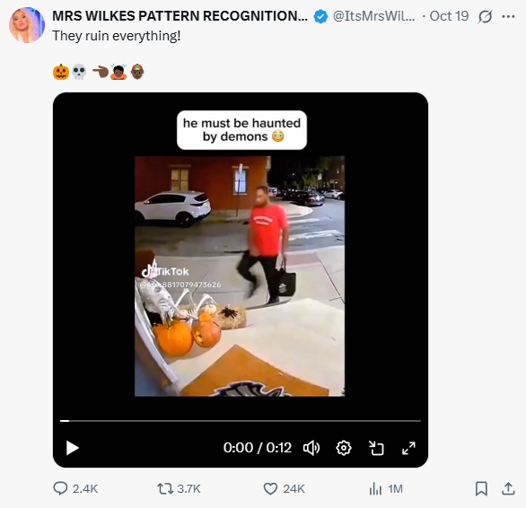Viewport: 526px width, 508px height.
Task: Open the three-dot more options menu
Action: click(x=509, y=16)
